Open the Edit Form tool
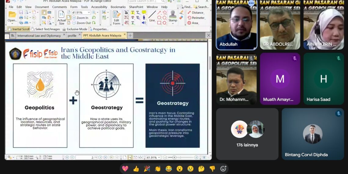This screenshot has width=348, height=174. pos(116,17)
